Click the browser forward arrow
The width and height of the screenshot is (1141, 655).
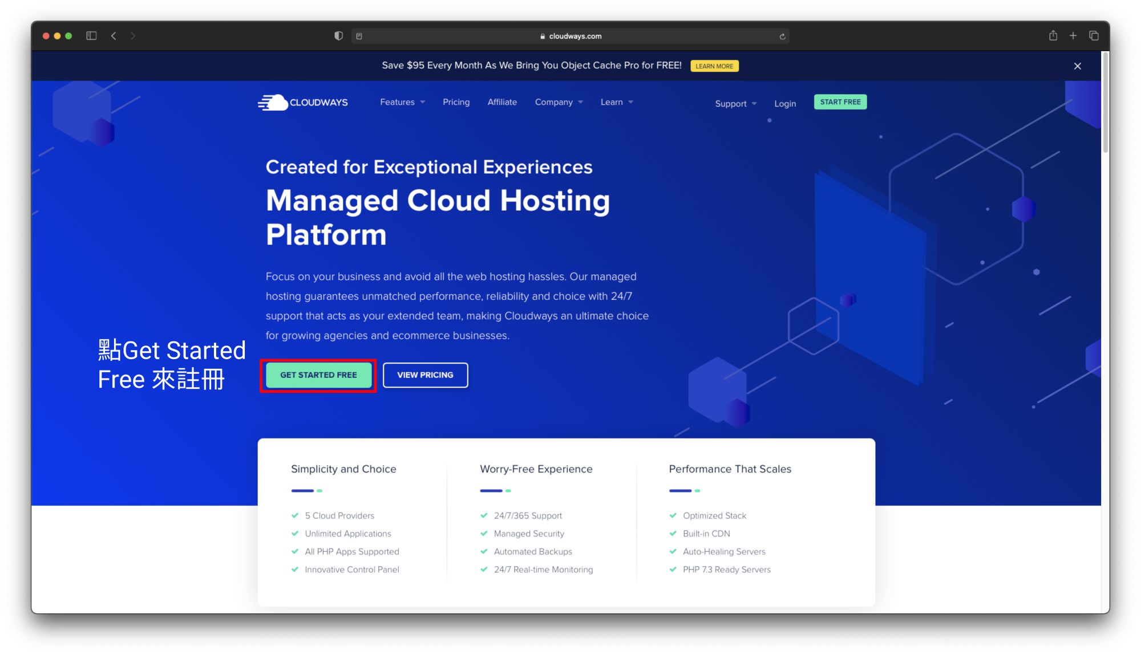[133, 36]
